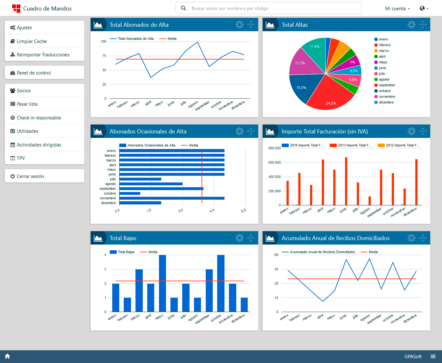Click chart icon on Total Abonados panel
Screen dimensions: 442x363
(x=98, y=25)
